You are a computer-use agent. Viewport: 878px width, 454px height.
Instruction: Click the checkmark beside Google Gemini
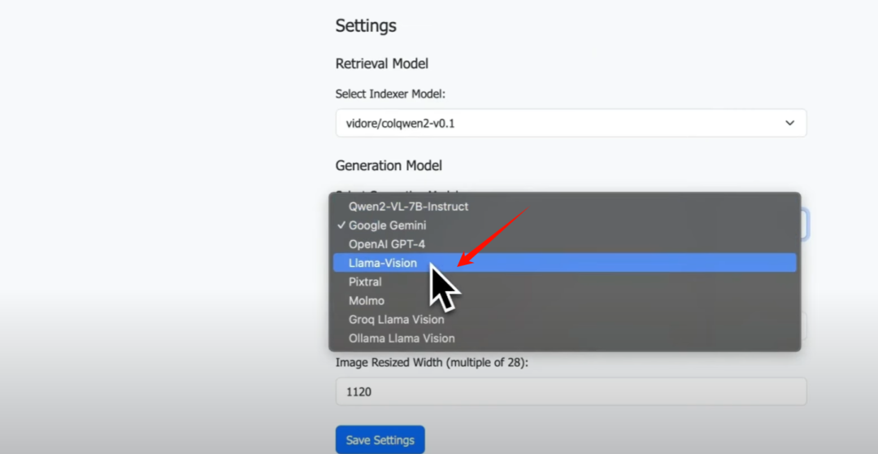coord(341,225)
